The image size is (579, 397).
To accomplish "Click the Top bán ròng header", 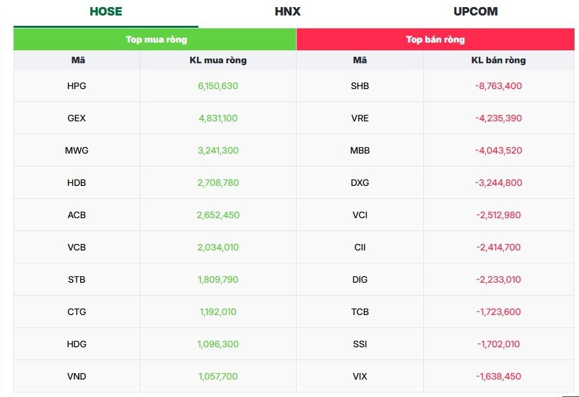I will [435, 39].
